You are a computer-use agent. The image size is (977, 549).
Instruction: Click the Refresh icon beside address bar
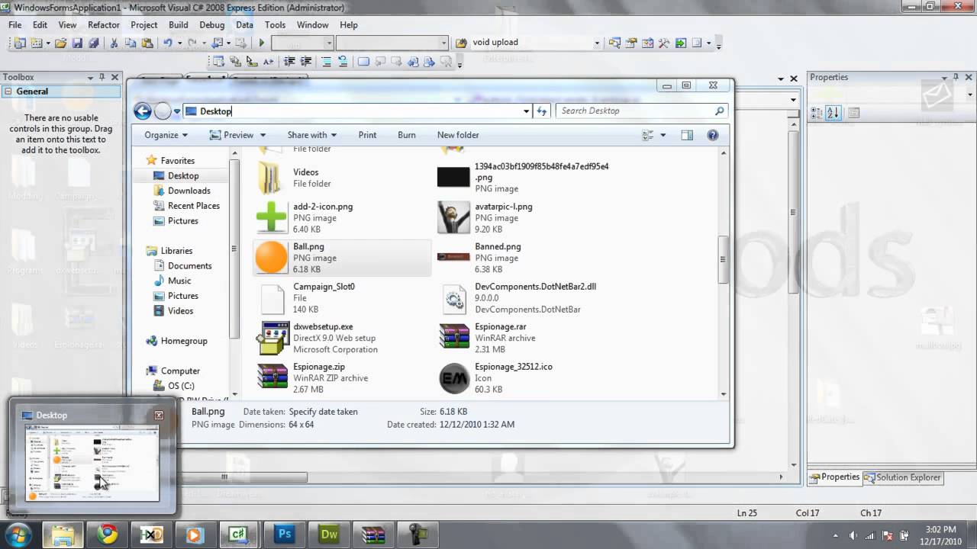tap(542, 111)
